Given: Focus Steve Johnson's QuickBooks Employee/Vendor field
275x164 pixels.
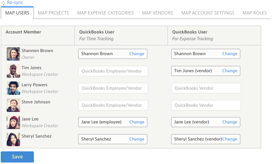Looking at the screenshot, I should 113,105.
